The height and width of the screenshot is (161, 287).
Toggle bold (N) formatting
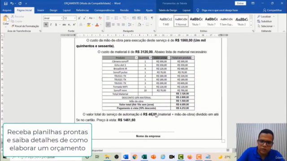[x=46, y=25]
